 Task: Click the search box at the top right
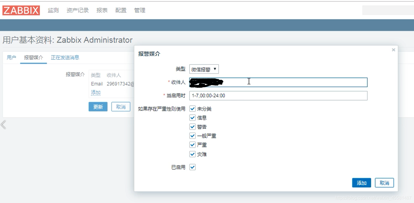[388, 10]
